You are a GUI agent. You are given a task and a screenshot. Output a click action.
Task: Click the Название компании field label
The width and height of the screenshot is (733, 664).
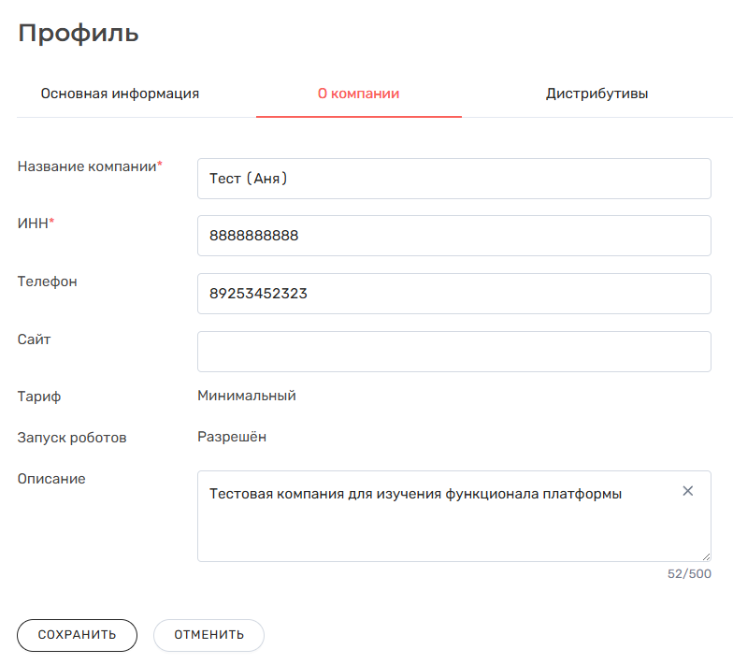click(87, 166)
